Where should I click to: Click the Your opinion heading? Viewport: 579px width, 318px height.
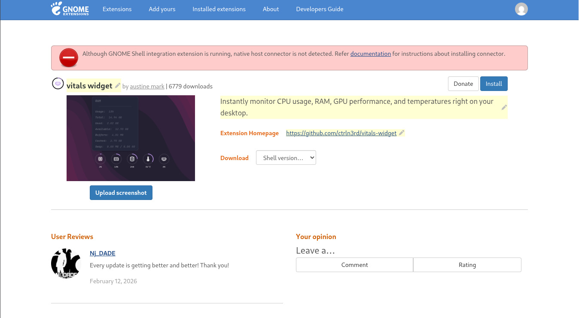[x=316, y=236]
